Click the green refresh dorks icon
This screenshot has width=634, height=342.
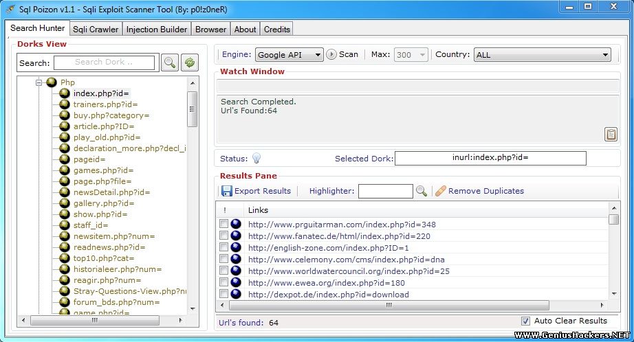point(190,62)
